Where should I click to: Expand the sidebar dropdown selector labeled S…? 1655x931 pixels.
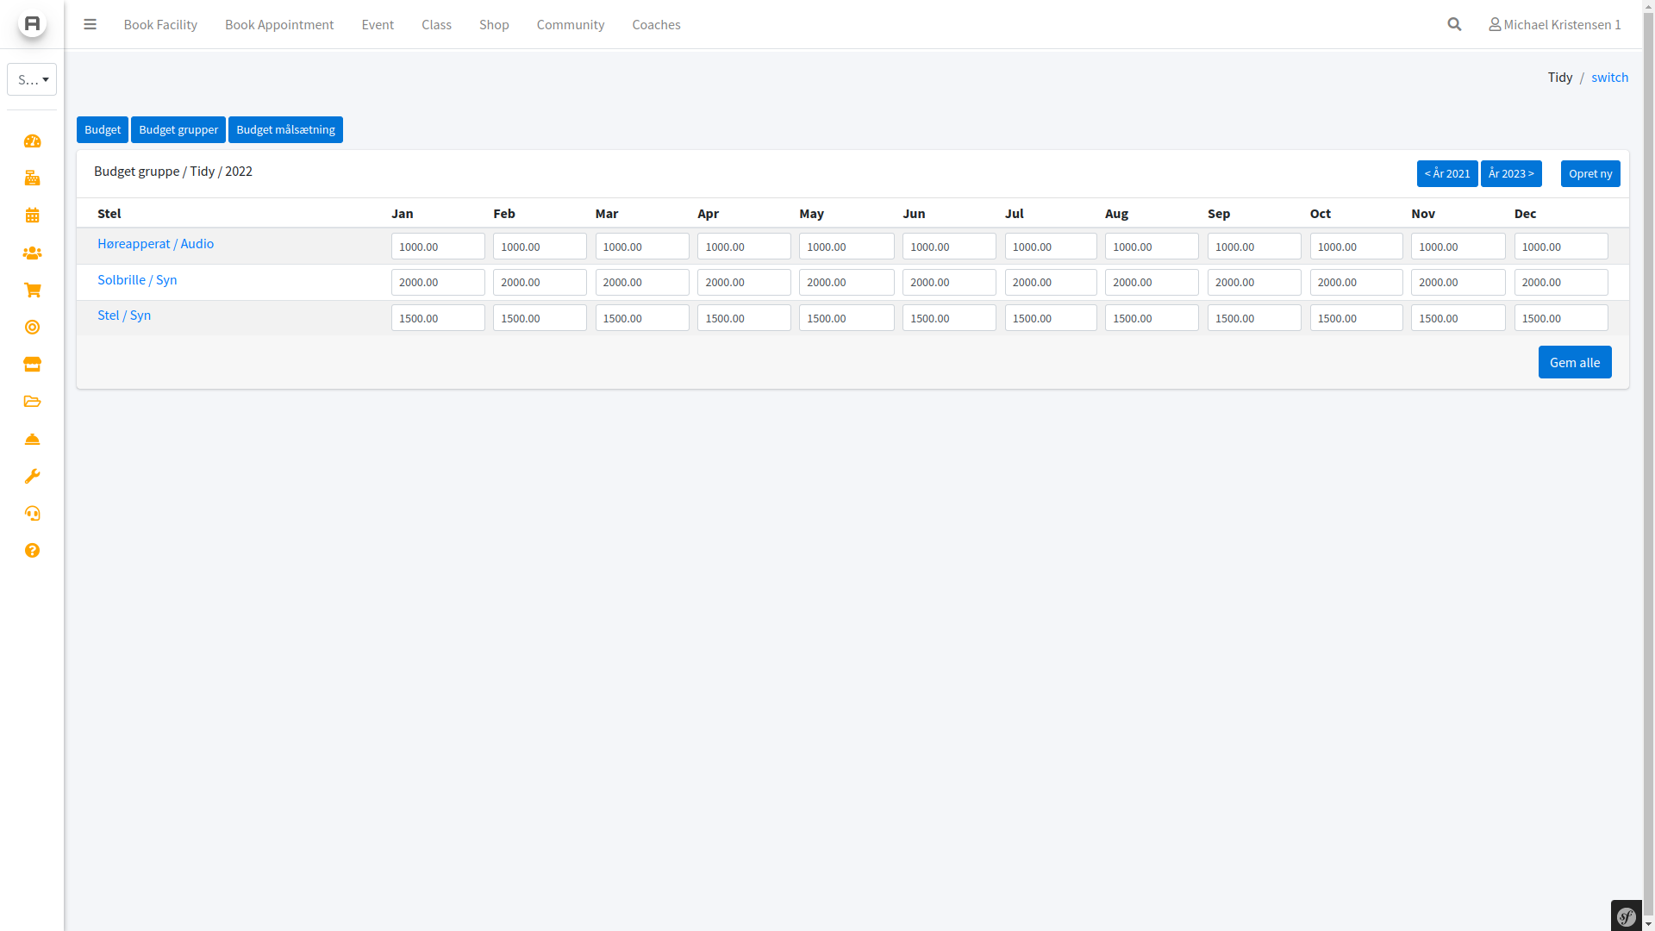(32, 79)
